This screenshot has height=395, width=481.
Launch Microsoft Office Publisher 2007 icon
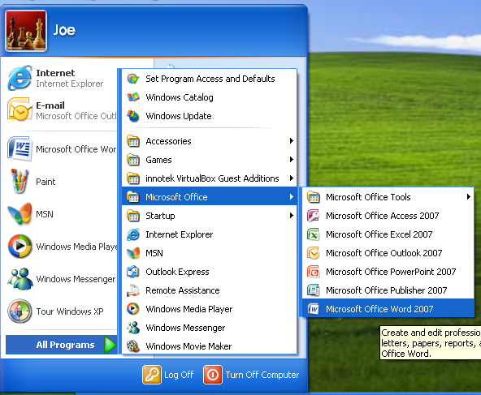(313, 290)
